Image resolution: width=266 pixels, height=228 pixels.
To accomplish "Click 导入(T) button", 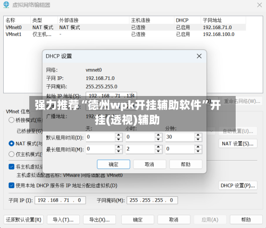I will pos(63,220).
